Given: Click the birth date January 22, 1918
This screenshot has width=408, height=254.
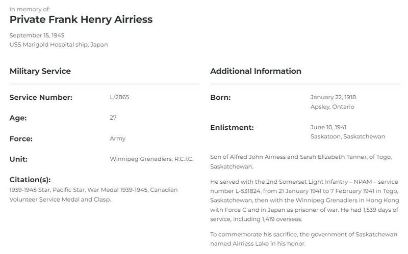Looking at the screenshot, I should (x=333, y=97).
